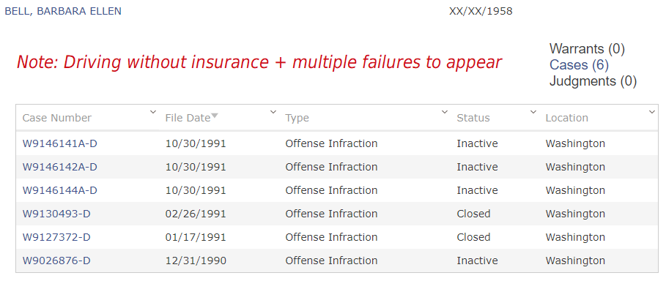
Task: Sort by the Location column header
Action: [x=566, y=118]
